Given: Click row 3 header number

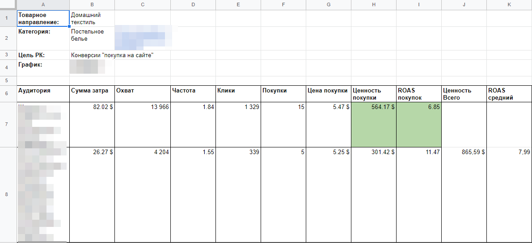Looking at the screenshot, I should click(x=6, y=55).
